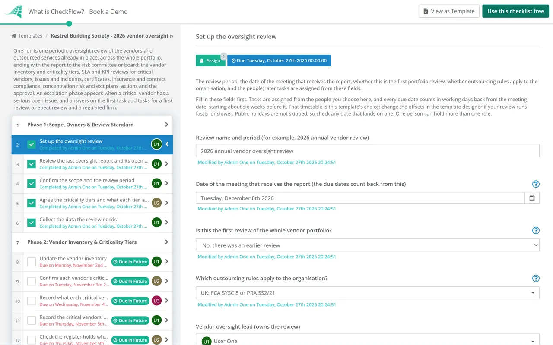Click View as Template button

click(x=449, y=11)
